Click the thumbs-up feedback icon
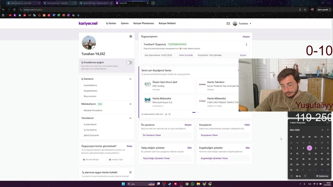 pos(166,114)
